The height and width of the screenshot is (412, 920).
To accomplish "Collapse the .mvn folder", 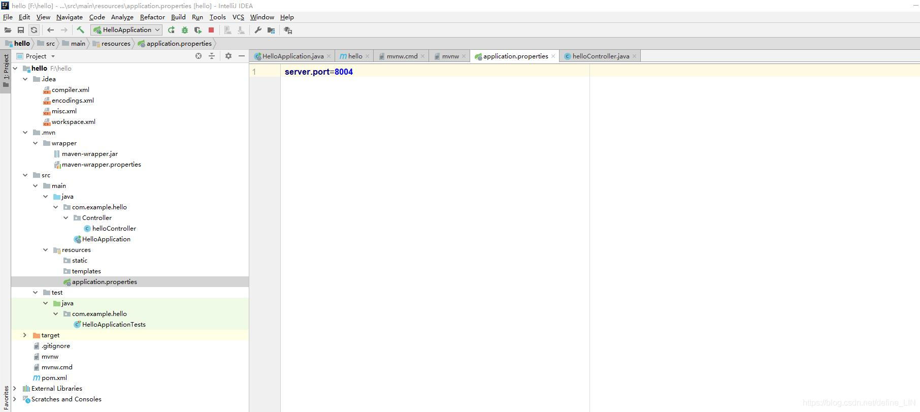I will [25, 132].
